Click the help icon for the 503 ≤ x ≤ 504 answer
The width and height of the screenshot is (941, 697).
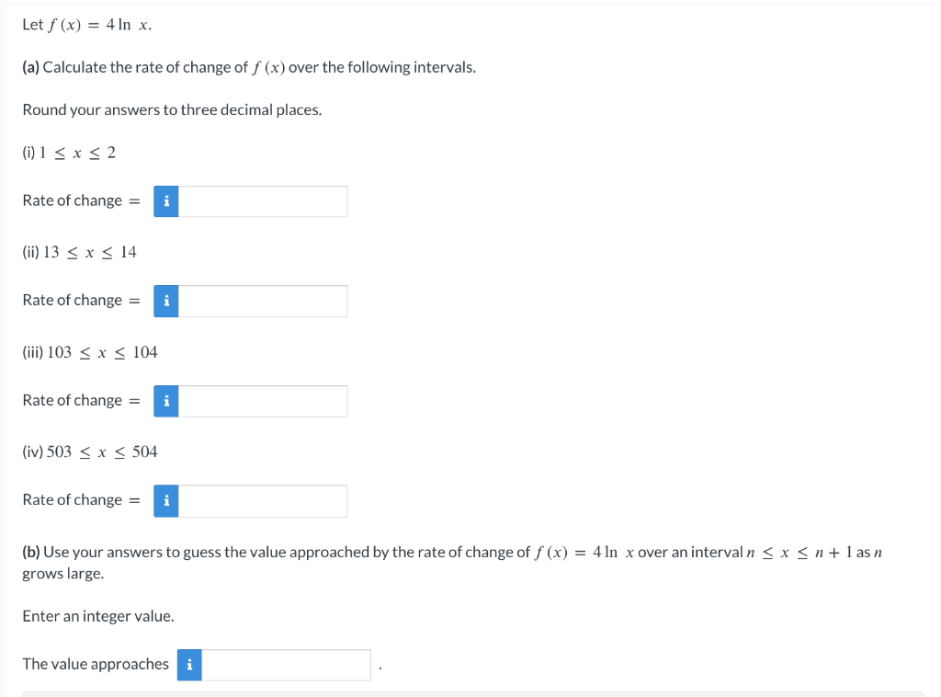coord(165,501)
